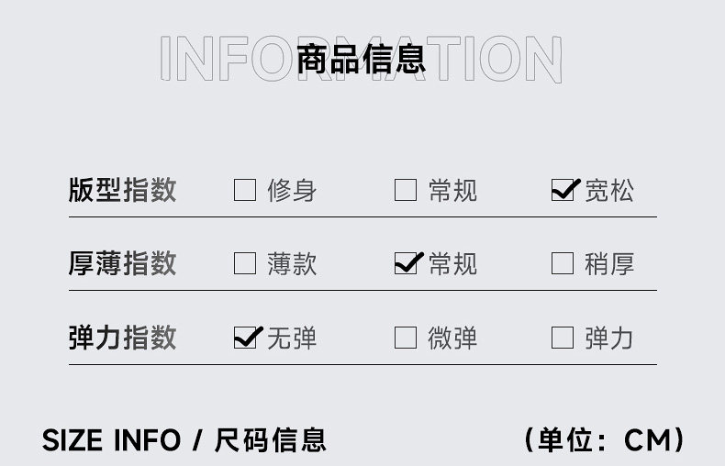
Task: Click the 稍厚 option label text
Action: coord(609,264)
